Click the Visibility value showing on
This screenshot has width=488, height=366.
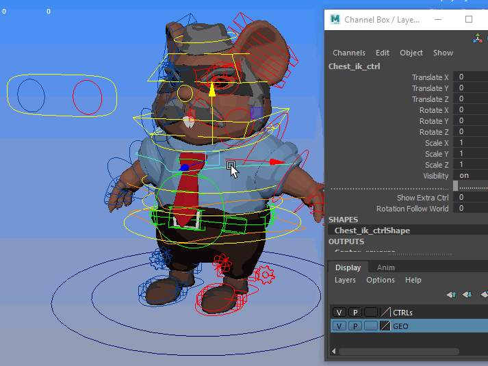pos(470,175)
